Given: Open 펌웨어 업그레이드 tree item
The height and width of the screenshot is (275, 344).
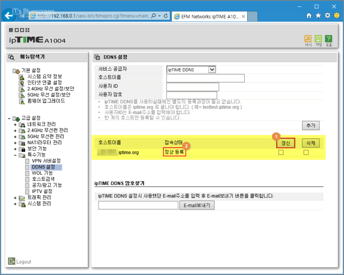Looking at the screenshot, I should click(46, 101).
